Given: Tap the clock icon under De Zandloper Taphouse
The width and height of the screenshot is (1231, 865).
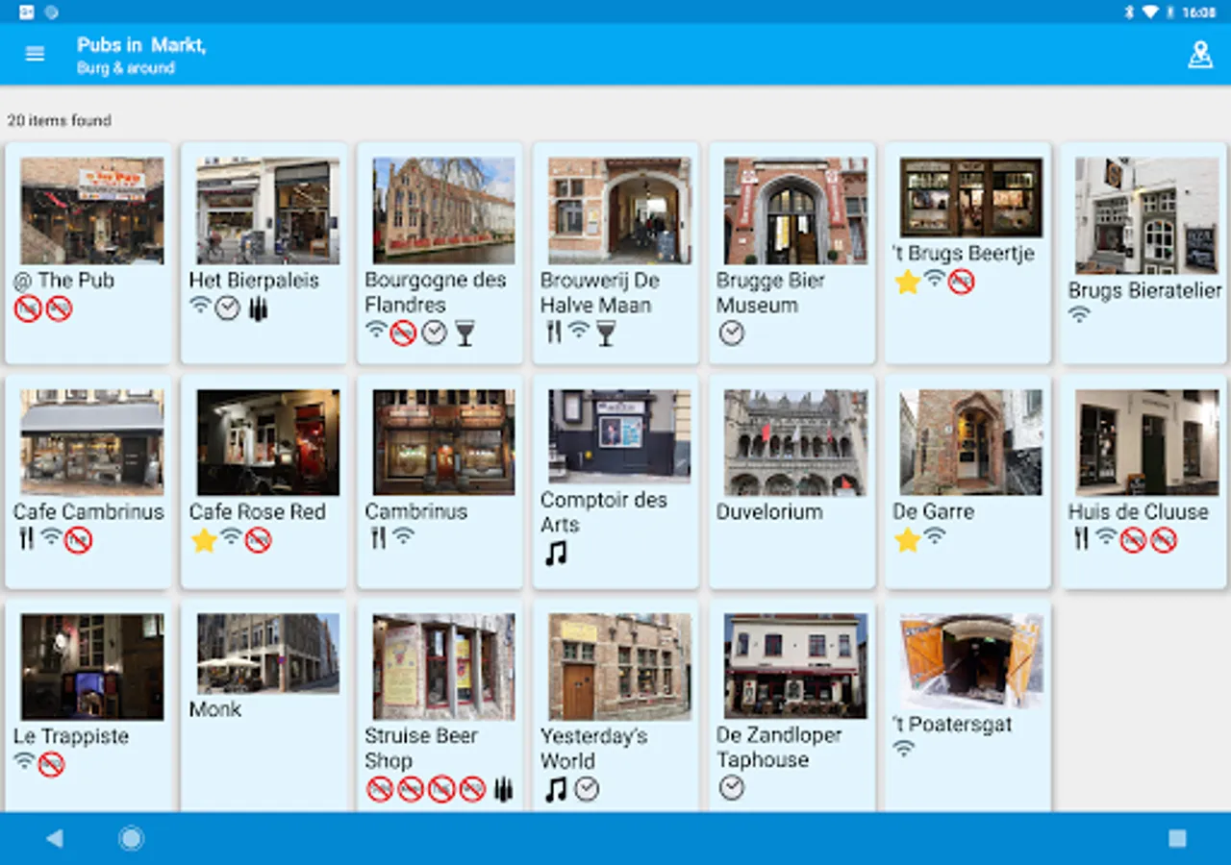Looking at the screenshot, I should 732,788.
